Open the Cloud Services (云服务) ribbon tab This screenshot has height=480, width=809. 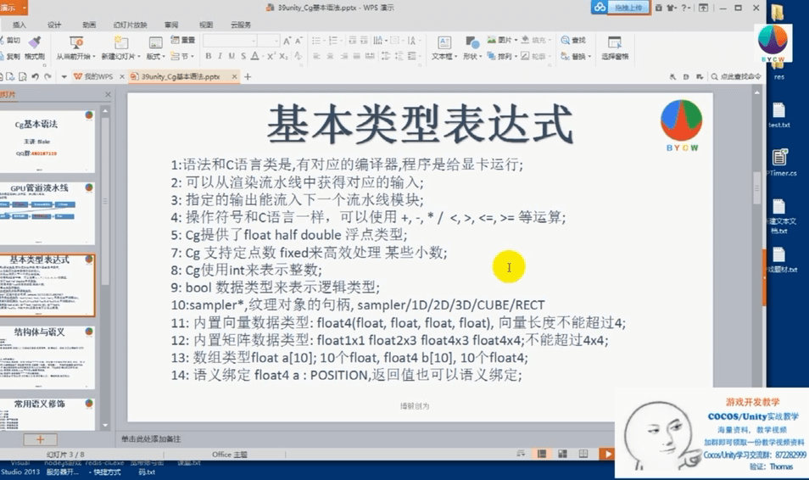[x=241, y=25]
